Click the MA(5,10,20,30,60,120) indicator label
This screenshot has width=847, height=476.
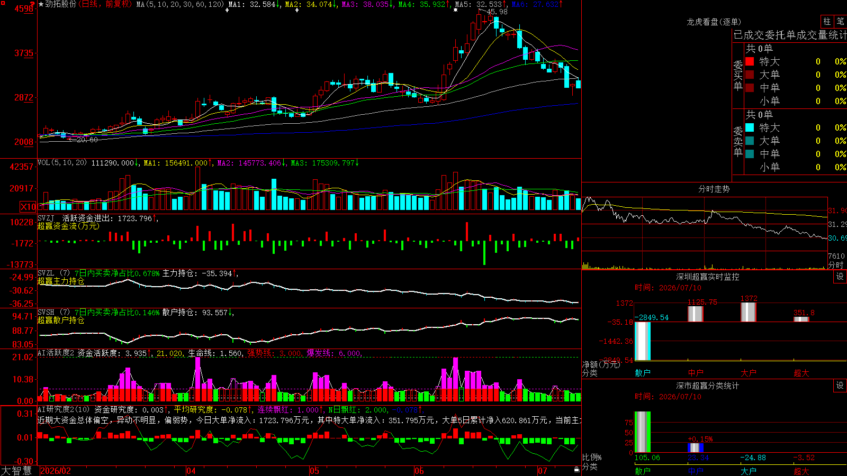(180, 4)
